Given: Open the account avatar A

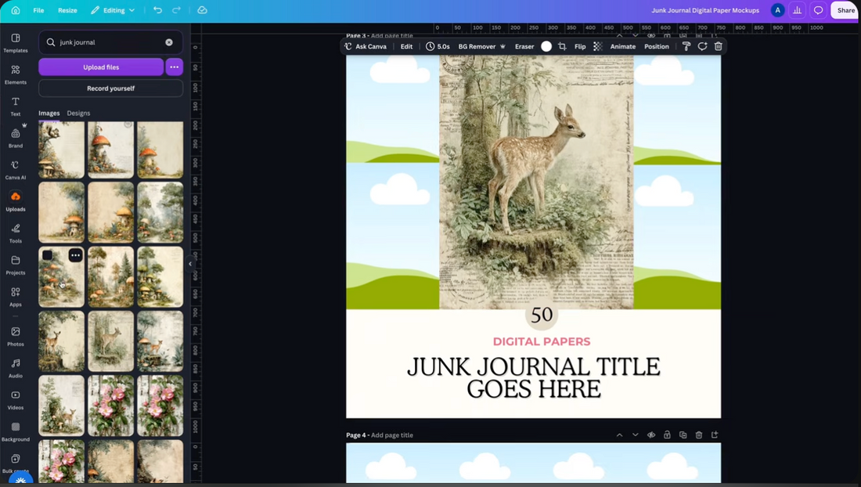Looking at the screenshot, I should [x=777, y=10].
